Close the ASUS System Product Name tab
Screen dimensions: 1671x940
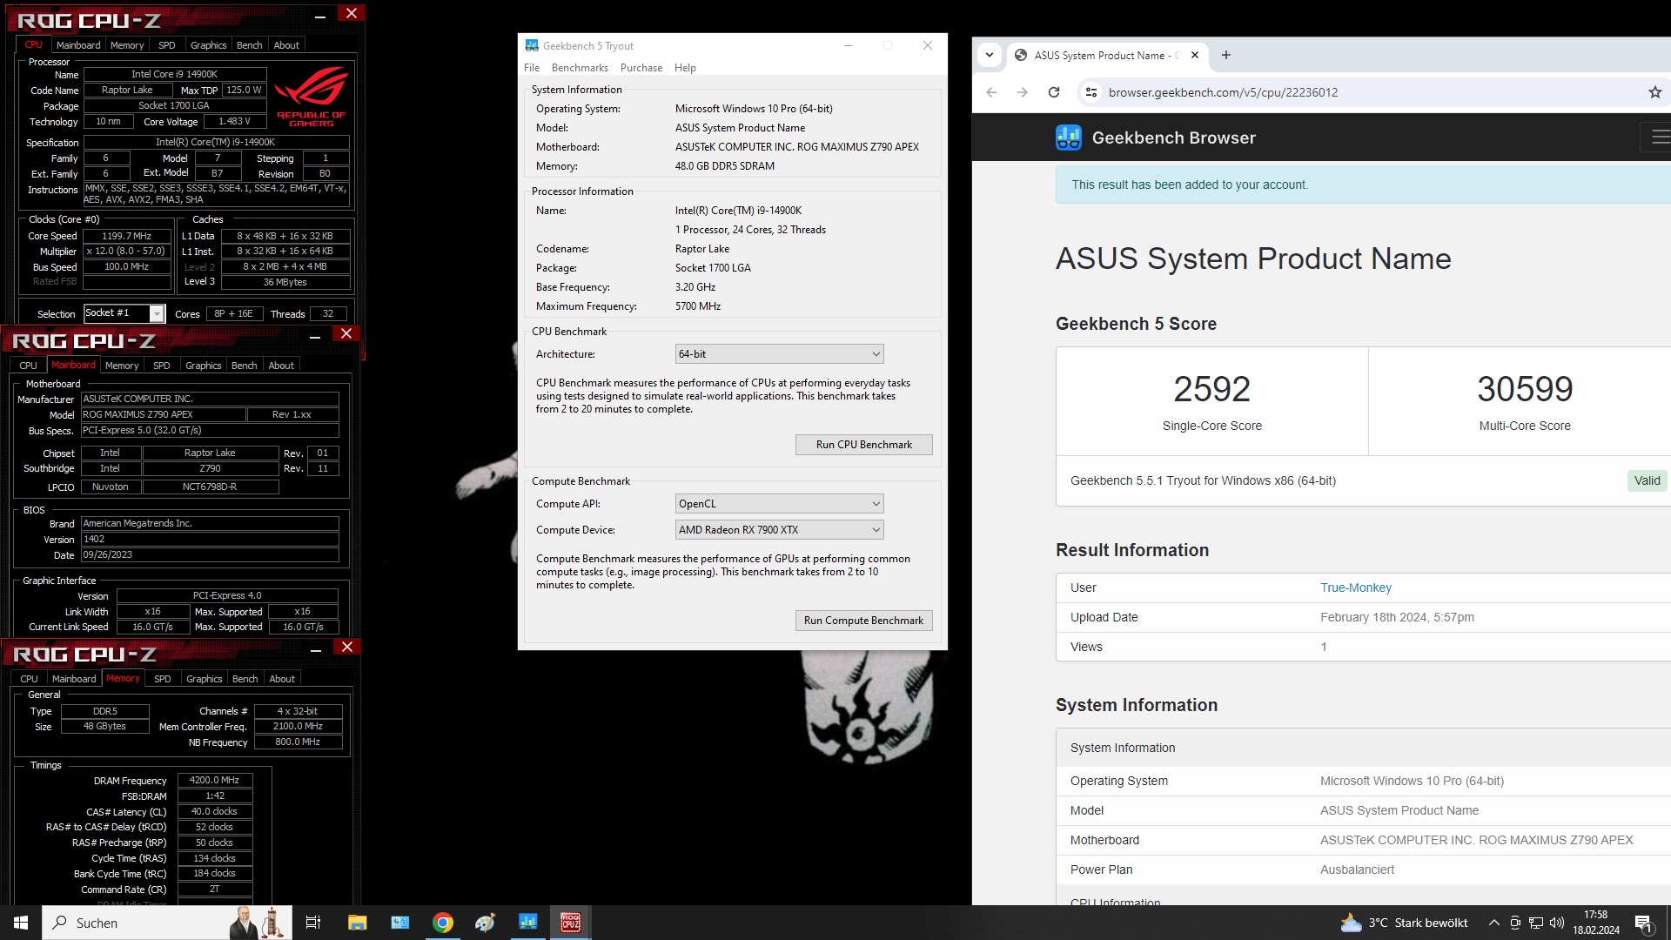click(1195, 55)
